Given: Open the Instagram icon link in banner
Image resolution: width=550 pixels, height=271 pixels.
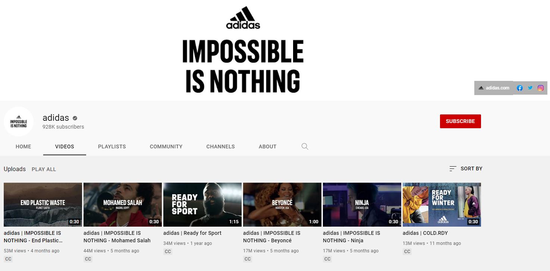Looking at the screenshot, I should [x=541, y=88].
